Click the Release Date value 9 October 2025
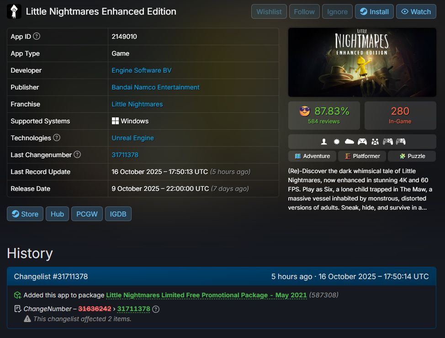445x338 pixels. (x=160, y=189)
